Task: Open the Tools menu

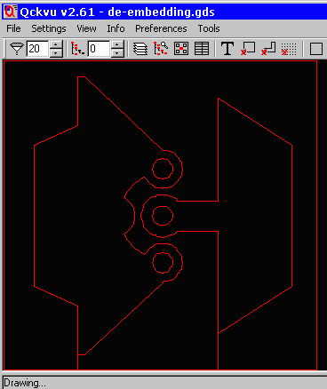Action: pos(209,28)
